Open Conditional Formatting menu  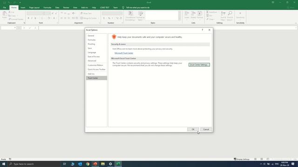(130, 16)
